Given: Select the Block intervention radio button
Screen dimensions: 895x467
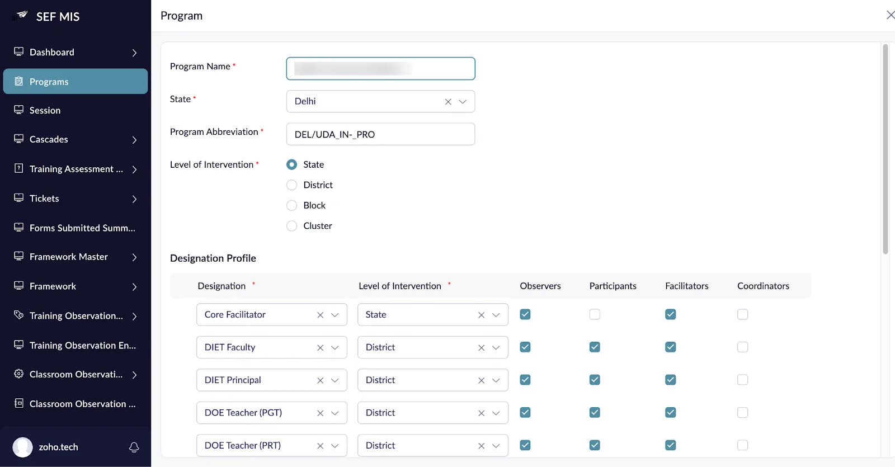Looking at the screenshot, I should [x=291, y=205].
